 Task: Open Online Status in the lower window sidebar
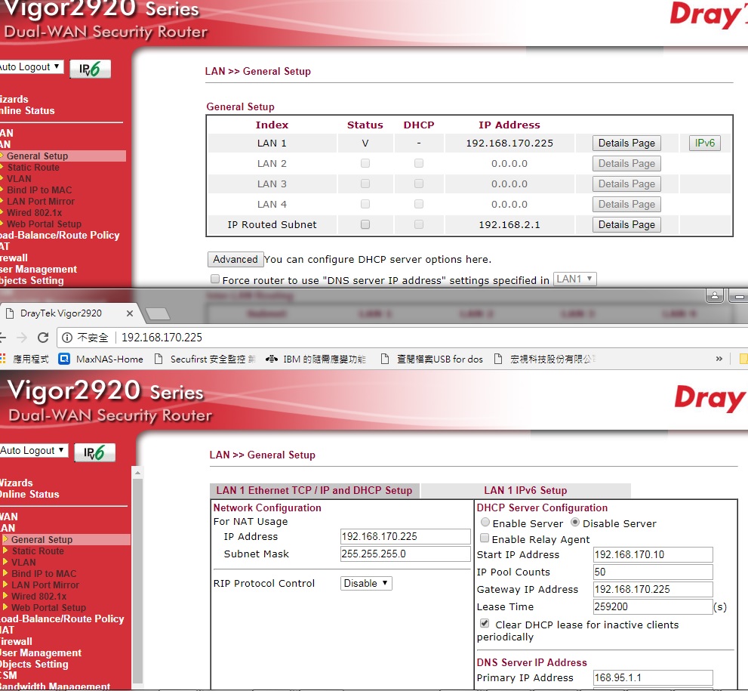[x=29, y=495]
